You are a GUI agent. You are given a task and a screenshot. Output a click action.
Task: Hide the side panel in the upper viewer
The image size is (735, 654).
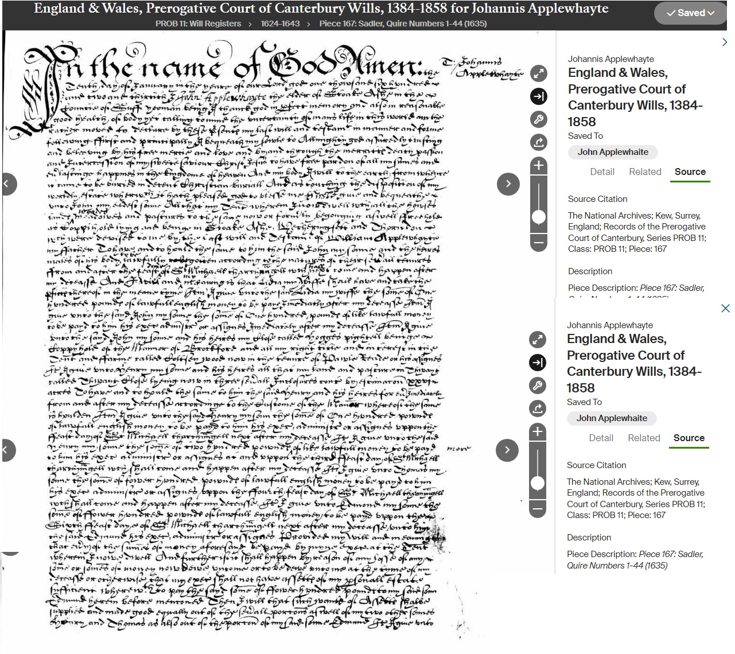[x=538, y=96]
